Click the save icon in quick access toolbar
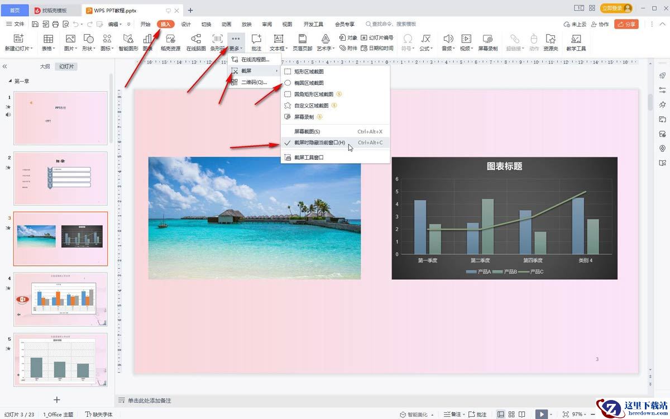 pos(35,24)
